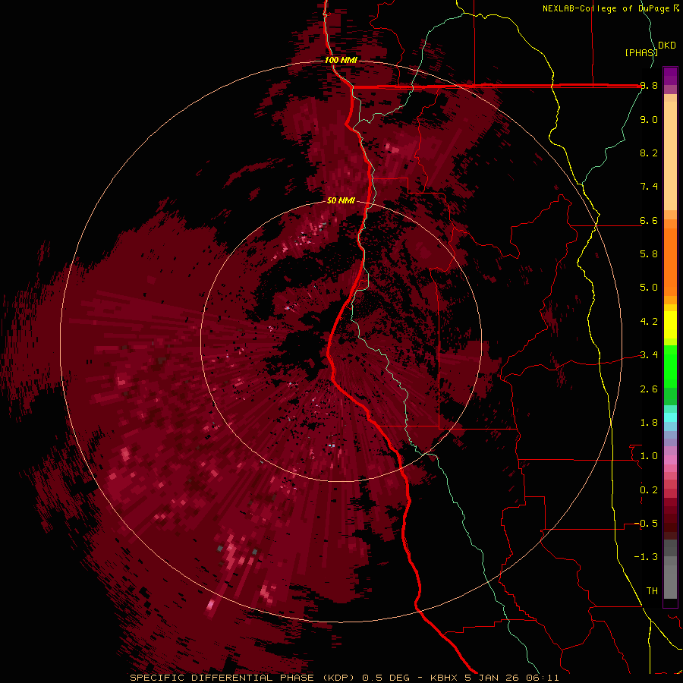
Task: Click the 7.4 scale value
Action: point(649,187)
